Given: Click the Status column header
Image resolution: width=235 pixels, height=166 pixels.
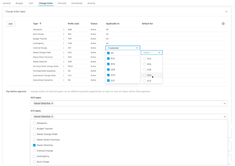Looking at the screenshot, I should [x=94, y=24].
